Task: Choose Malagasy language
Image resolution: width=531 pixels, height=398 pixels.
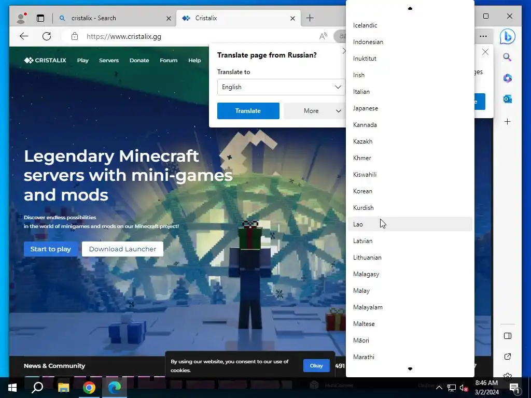Action: tap(410, 274)
